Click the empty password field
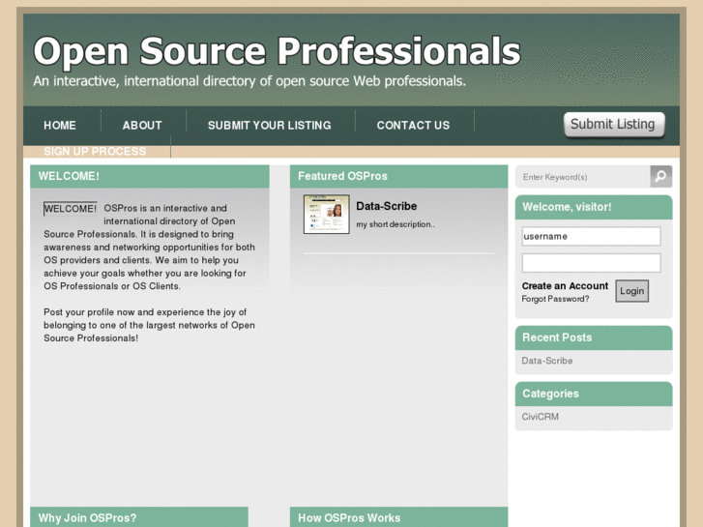 click(591, 263)
